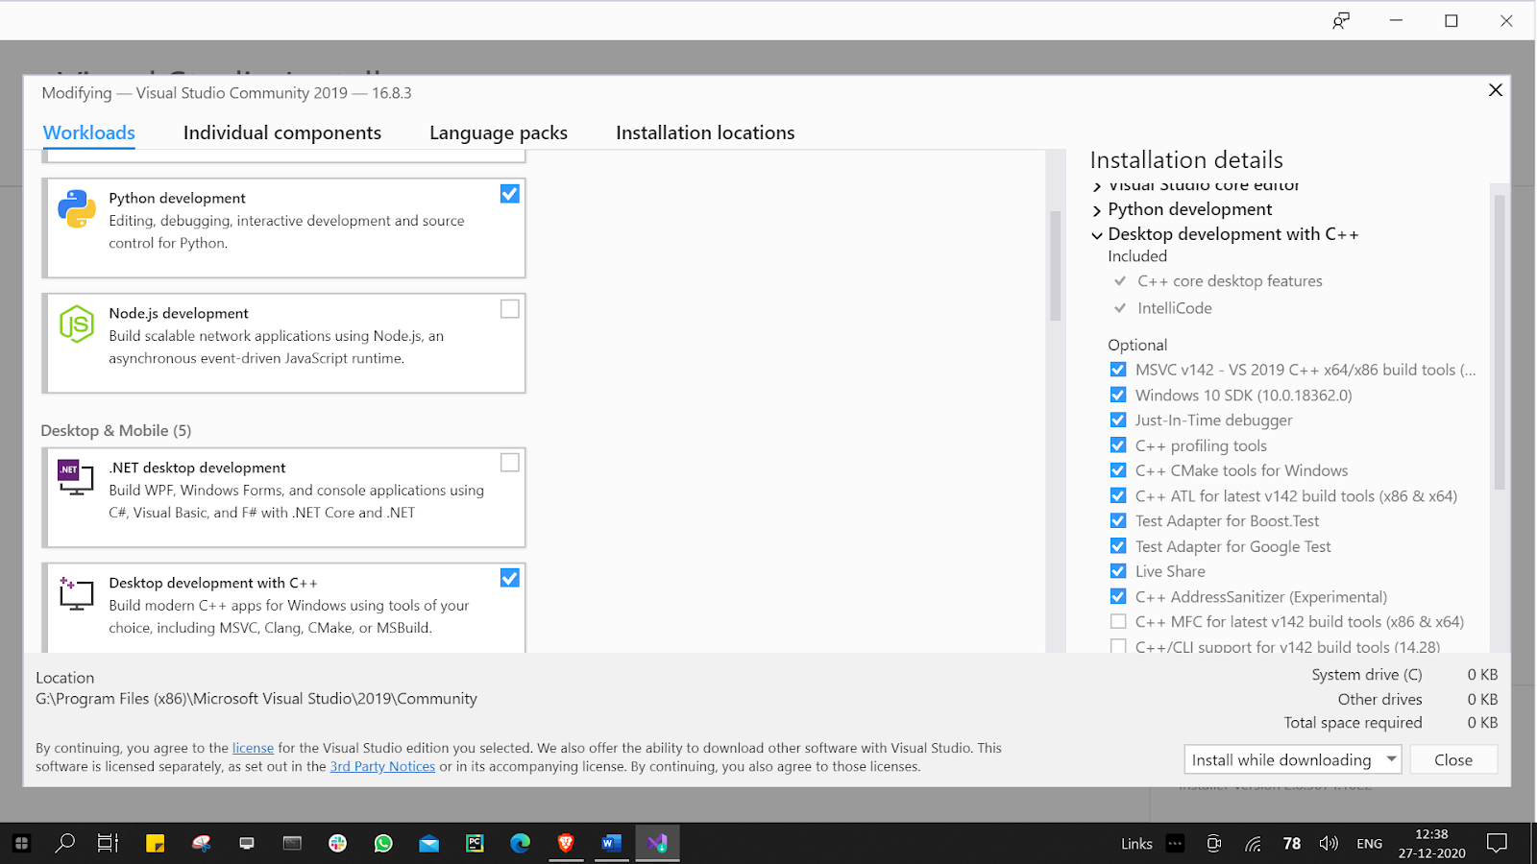
Task: Open WhatsApp from the taskbar
Action: [383, 843]
